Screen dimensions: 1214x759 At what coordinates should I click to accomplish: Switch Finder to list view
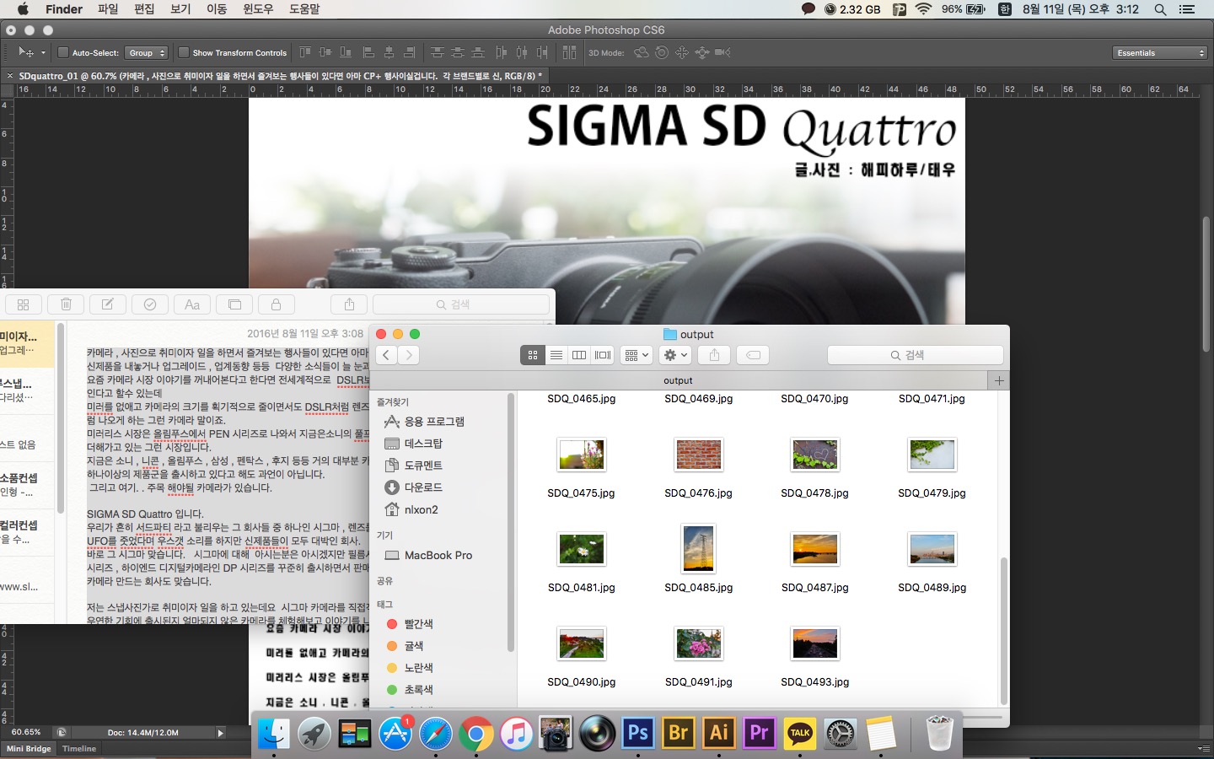tap(556, 355)
